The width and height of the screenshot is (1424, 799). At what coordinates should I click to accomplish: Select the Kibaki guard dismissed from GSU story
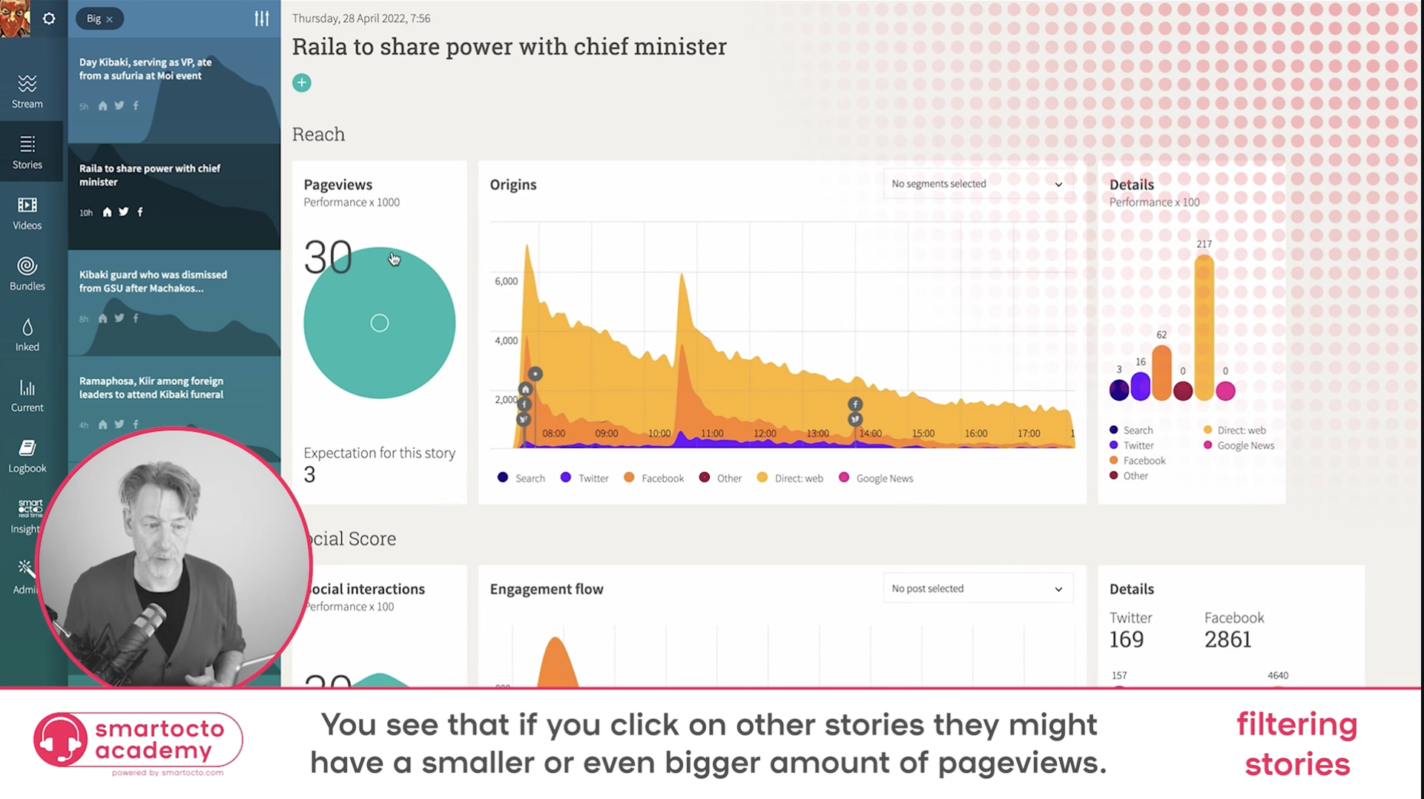pos(154,281)
